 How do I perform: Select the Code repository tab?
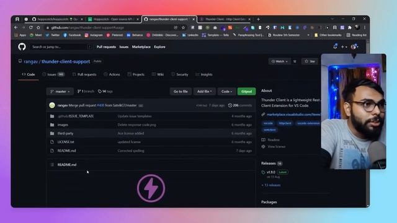pyautogui.click(x=29, y=74)
